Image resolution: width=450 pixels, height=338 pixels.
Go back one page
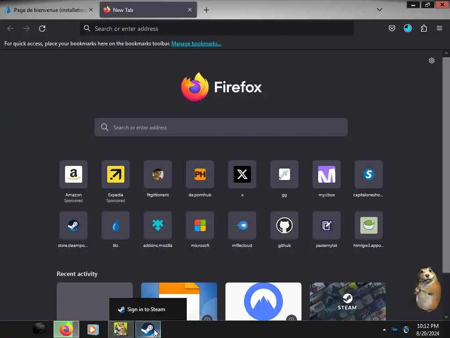pyautogui.click(x=11, y=29)
